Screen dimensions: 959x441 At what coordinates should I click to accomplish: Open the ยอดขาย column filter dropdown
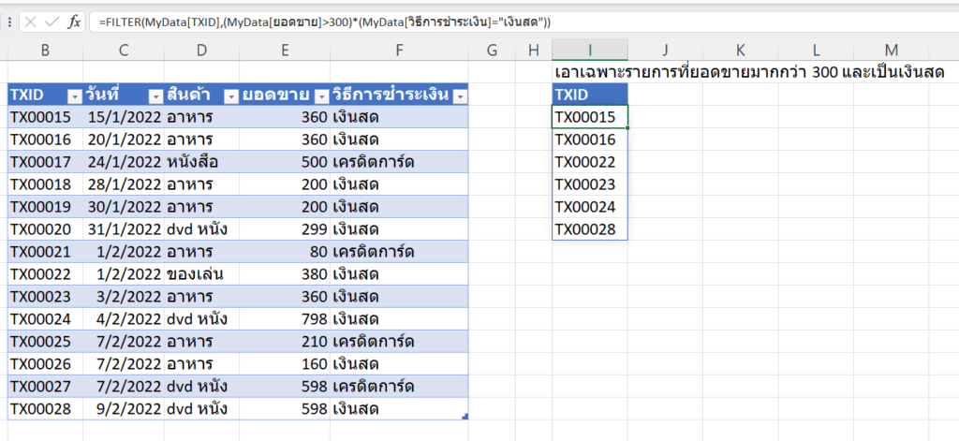(320, 95)
